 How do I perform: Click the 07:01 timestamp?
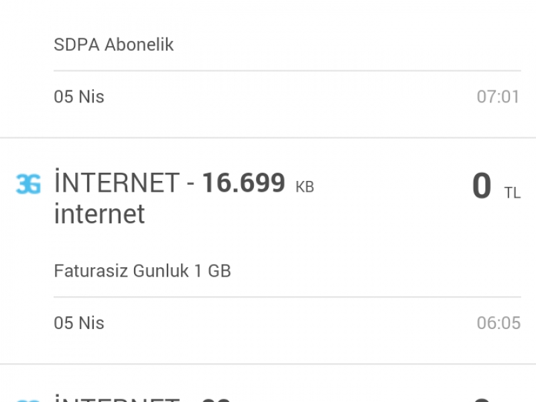[498, 96]
